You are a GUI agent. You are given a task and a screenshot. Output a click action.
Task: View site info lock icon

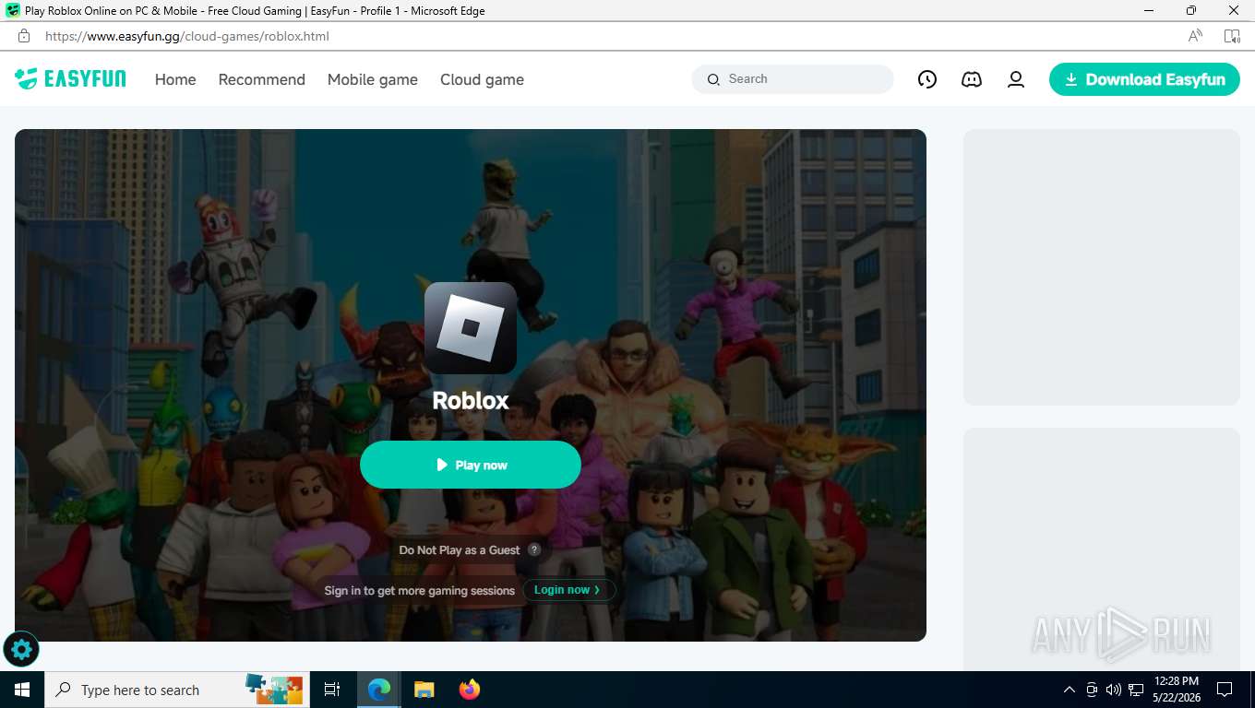point(24,36)
